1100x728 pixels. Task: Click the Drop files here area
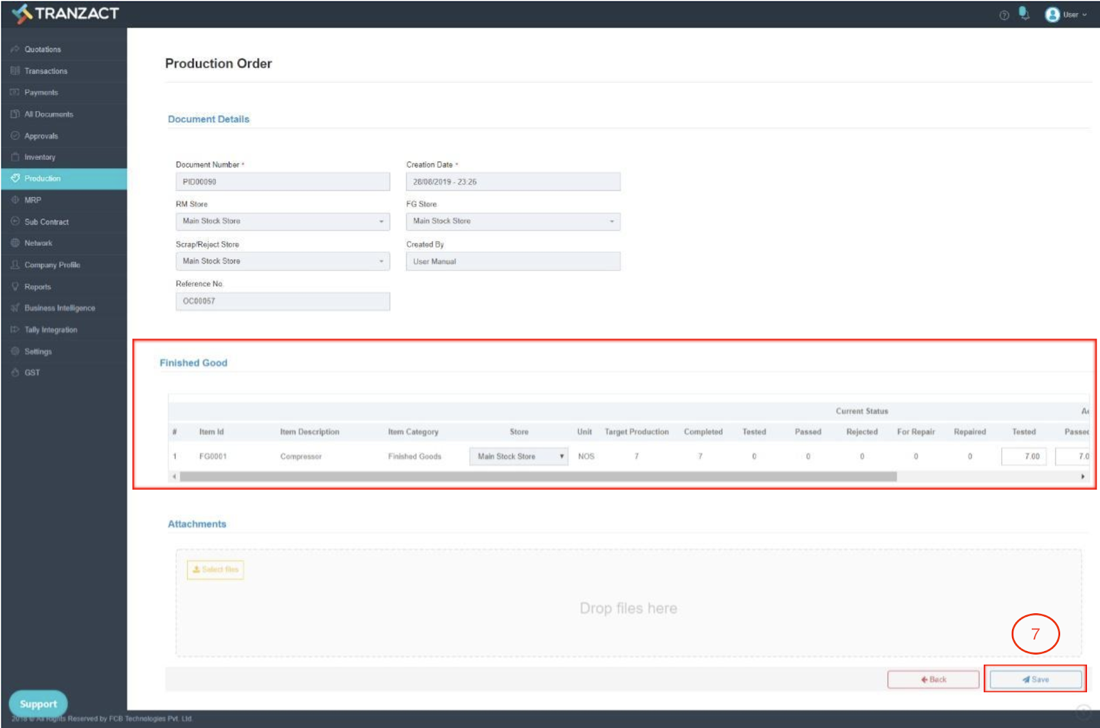click(x=628, y=603)
